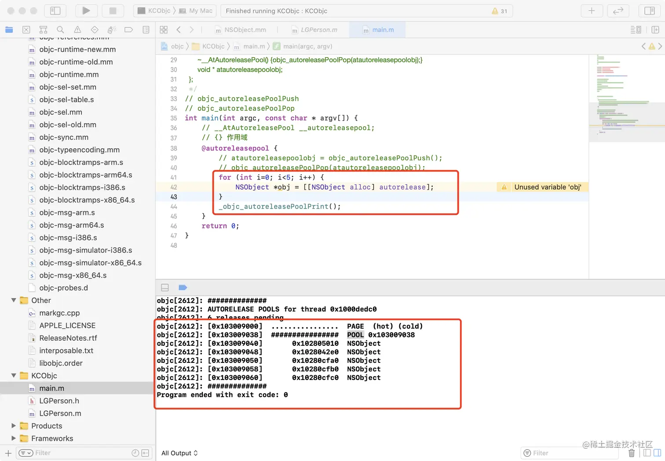Click the Library plus button in toolbar
This screenshot has height=461, width=665.
(x=592, y=11)
